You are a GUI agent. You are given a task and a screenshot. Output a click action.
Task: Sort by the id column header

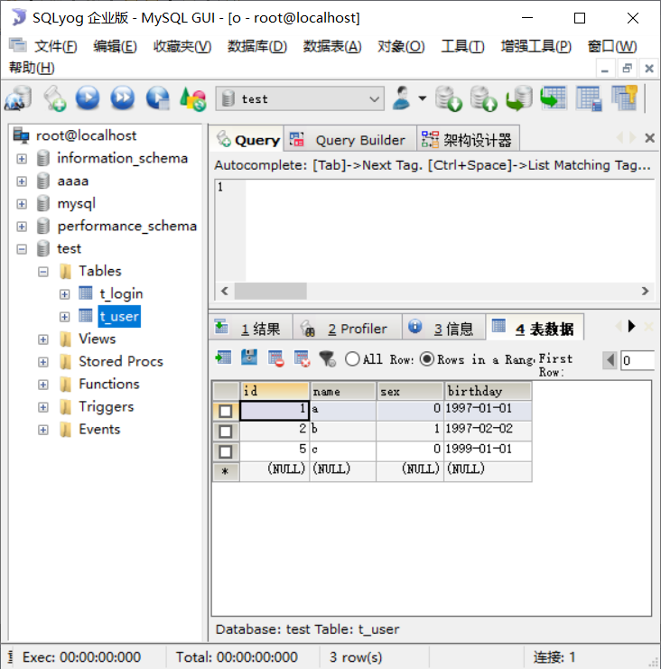[275, 391]
